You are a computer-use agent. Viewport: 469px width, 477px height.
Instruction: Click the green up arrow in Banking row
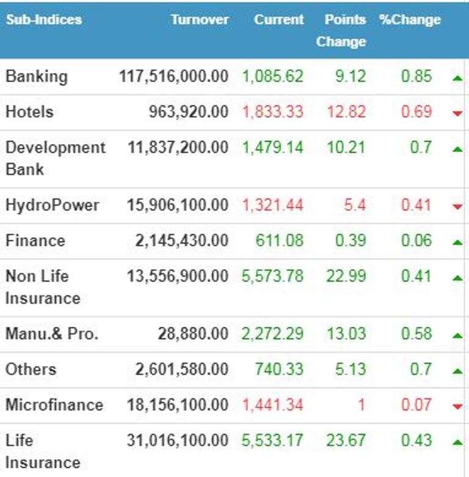pyautogui.click(x=457, y=78)
